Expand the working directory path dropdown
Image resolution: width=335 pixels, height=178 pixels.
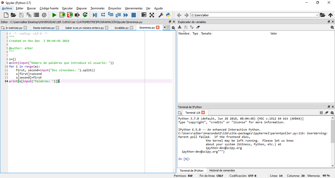pos(317,15)
